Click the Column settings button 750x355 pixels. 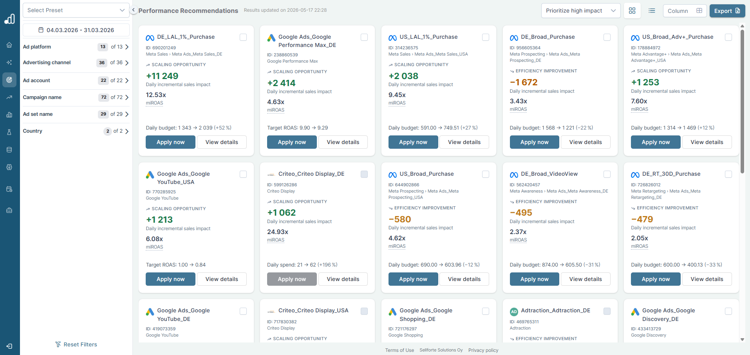pos(685,11)
